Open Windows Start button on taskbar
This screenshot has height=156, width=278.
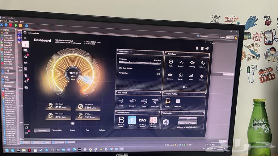[7, 150]
